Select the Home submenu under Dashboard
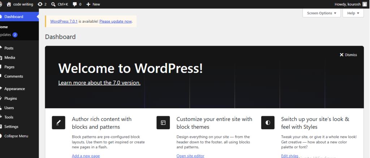Viewport: 370px width, 158px height. pyautogui.click(x=20, y=27)
